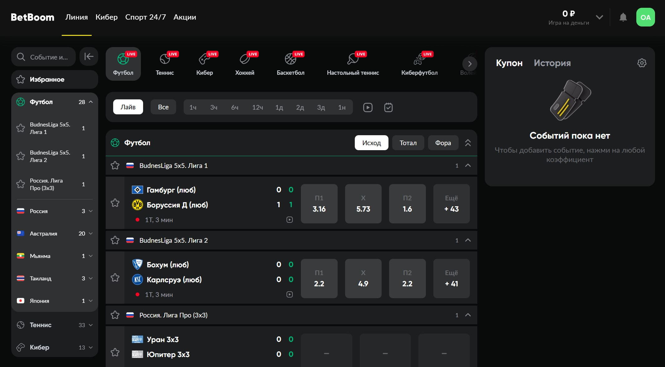This screenshot has height=367, width=665.
Task: Expand Теннис section in sidebar
Action: click(91, 325)
